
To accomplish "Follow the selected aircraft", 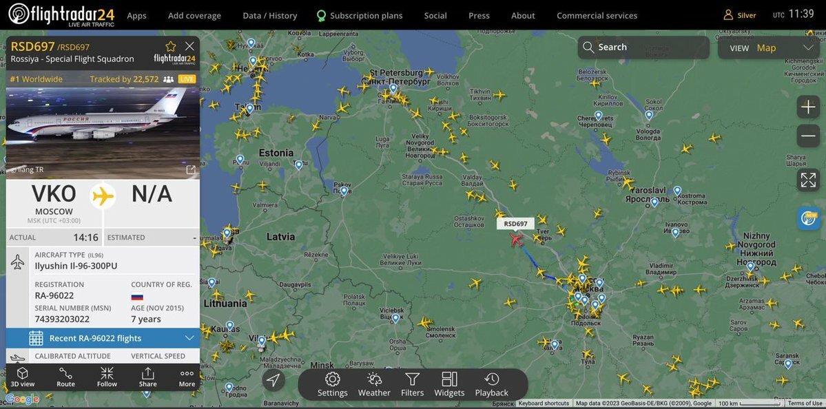I will point(107,377).
